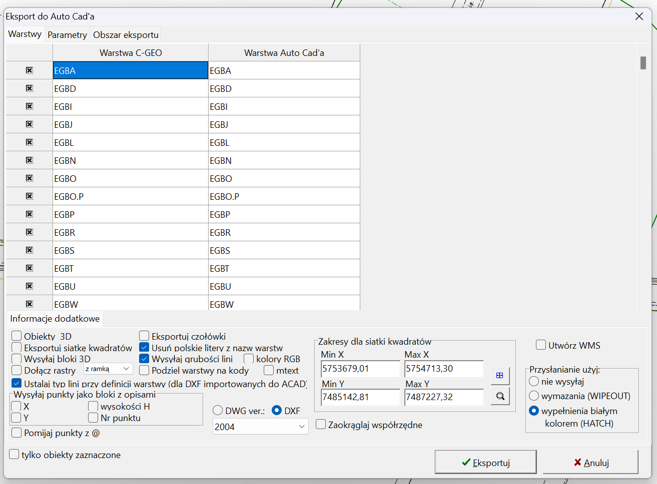Toggle export checkbox for EGBU row
The width and height of the screenshot is (657, 484).
click(x=30, y=286)
